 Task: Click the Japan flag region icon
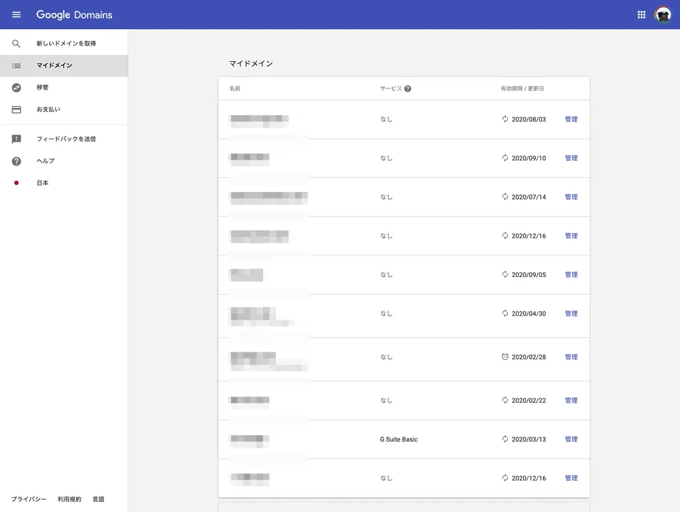tap(16, 183)
